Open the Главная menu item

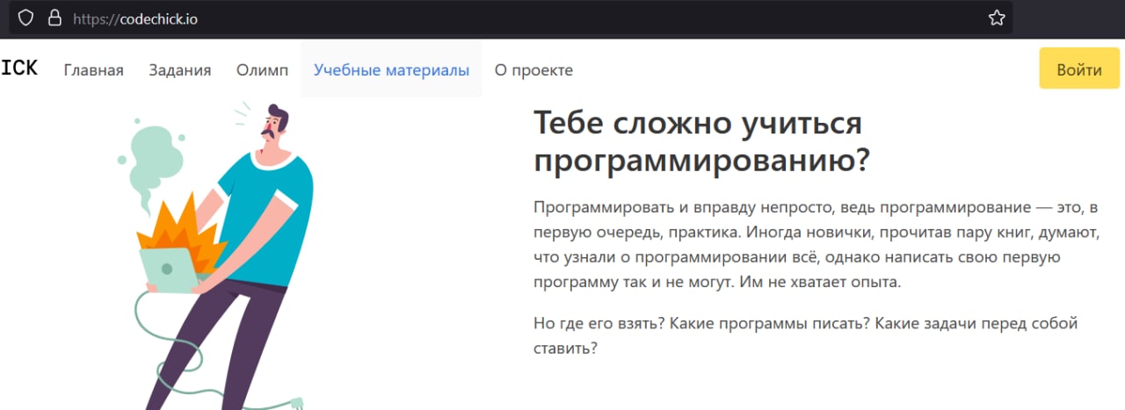click(94, 70)
